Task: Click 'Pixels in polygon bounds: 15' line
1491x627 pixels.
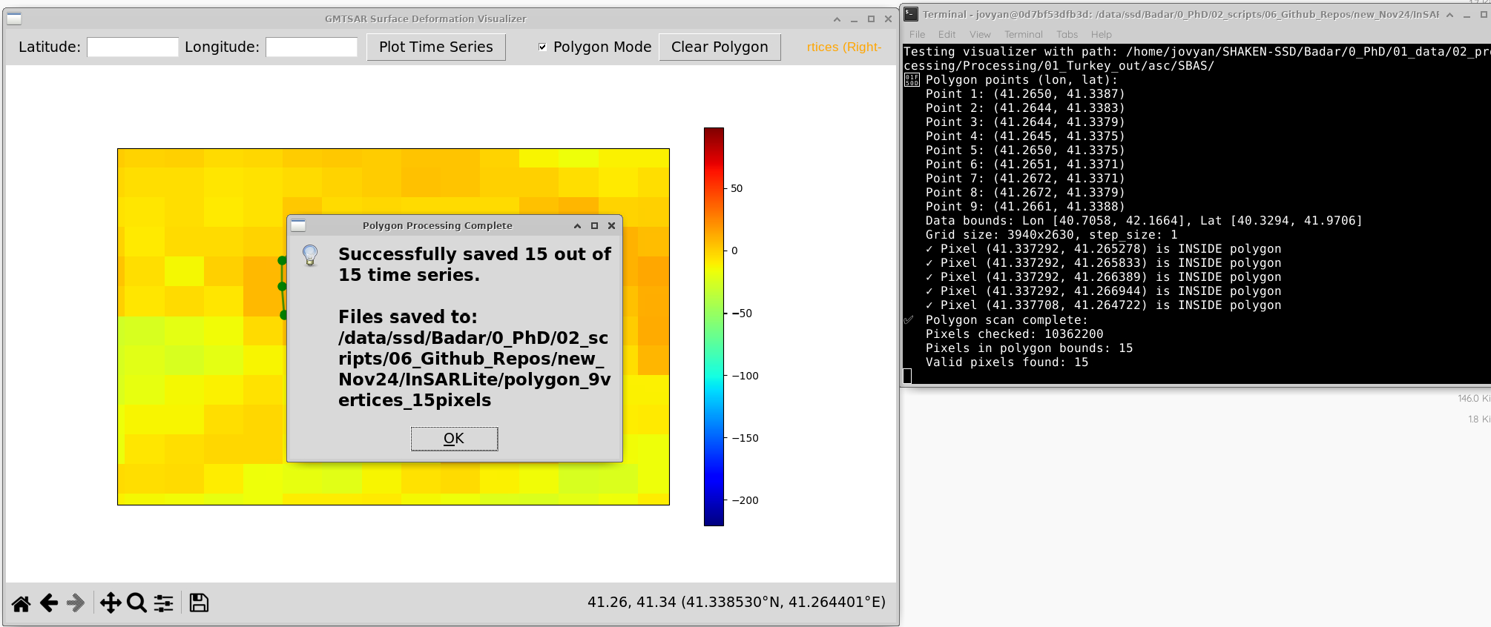Action: point(1029,348)
